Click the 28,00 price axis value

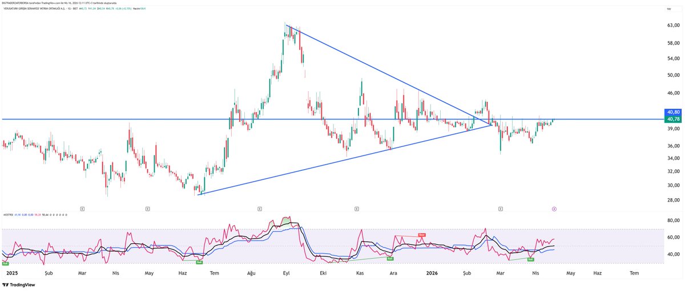(x=673, y=200)
